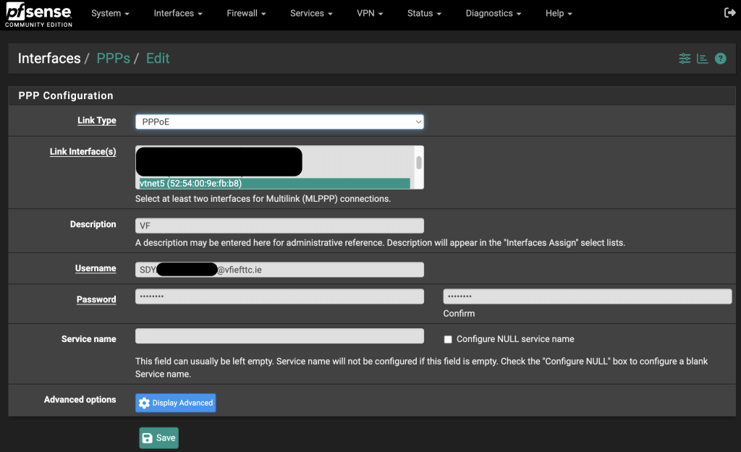741x452 pixels.
Task: Click the Confirm password field
Action: (588, 297)
